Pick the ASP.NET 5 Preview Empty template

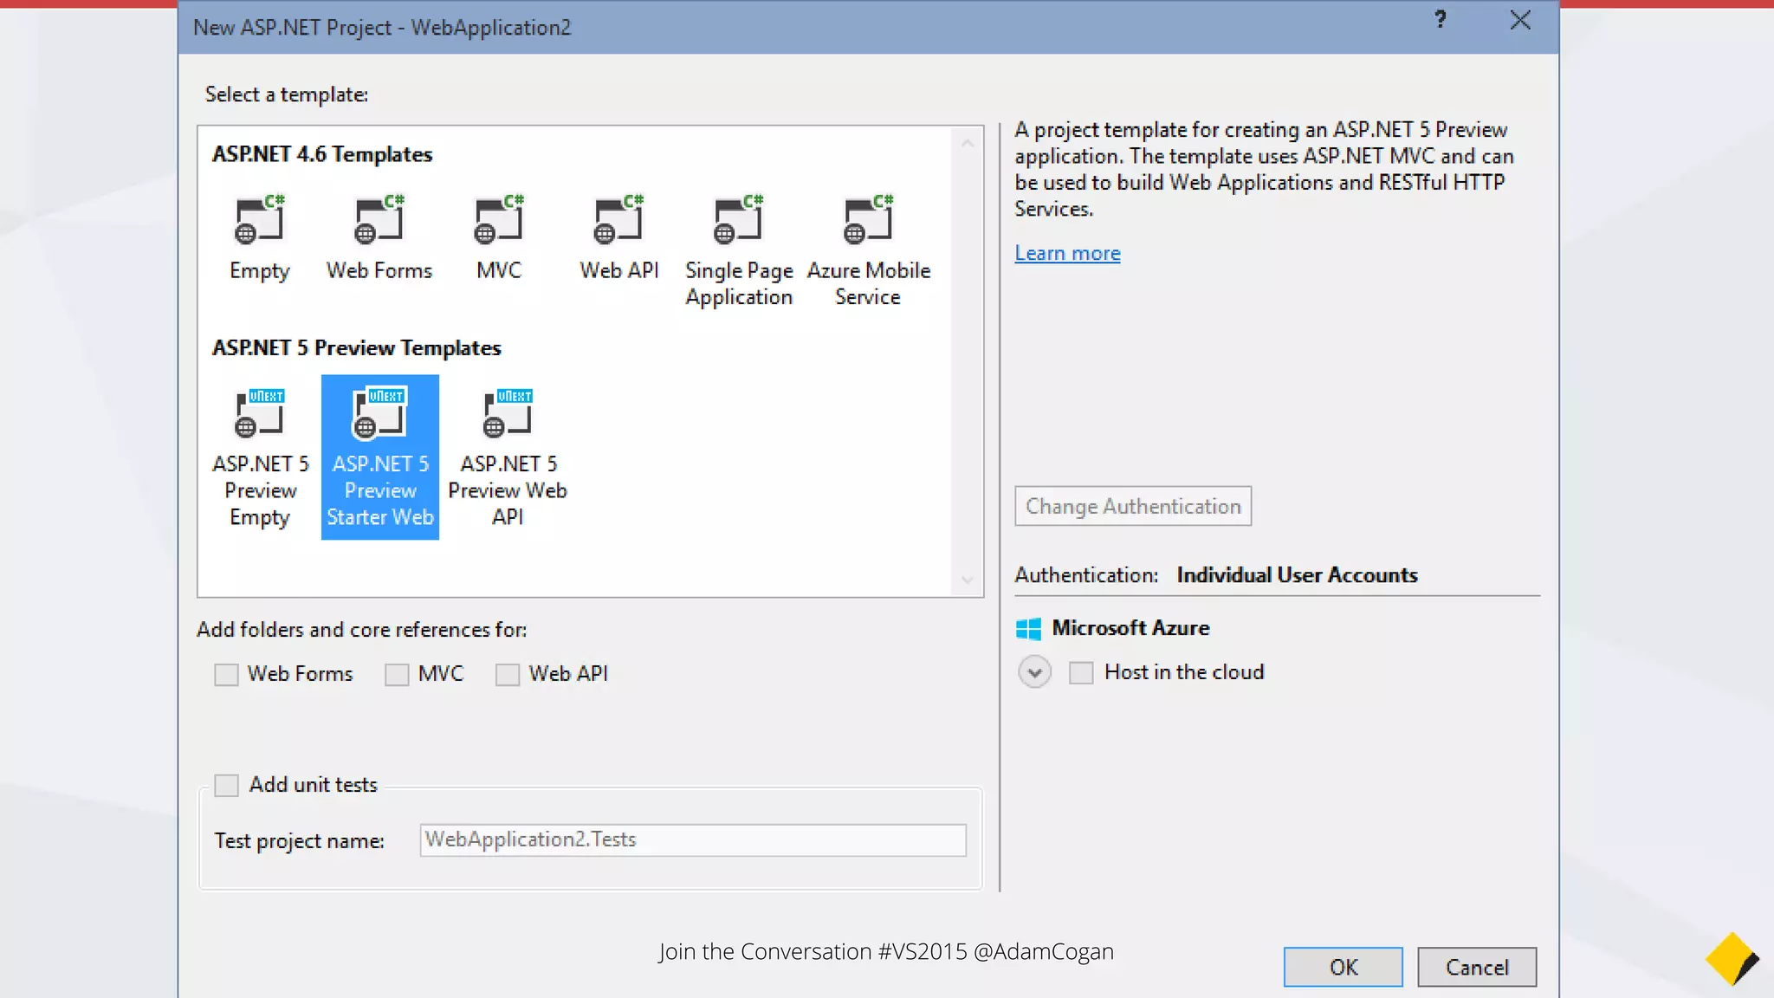[x=260, y=457]
